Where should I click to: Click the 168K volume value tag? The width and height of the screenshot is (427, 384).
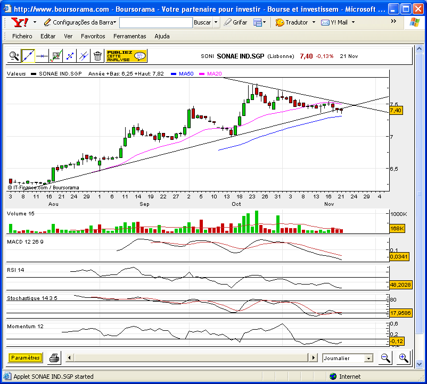pos(397,229)
